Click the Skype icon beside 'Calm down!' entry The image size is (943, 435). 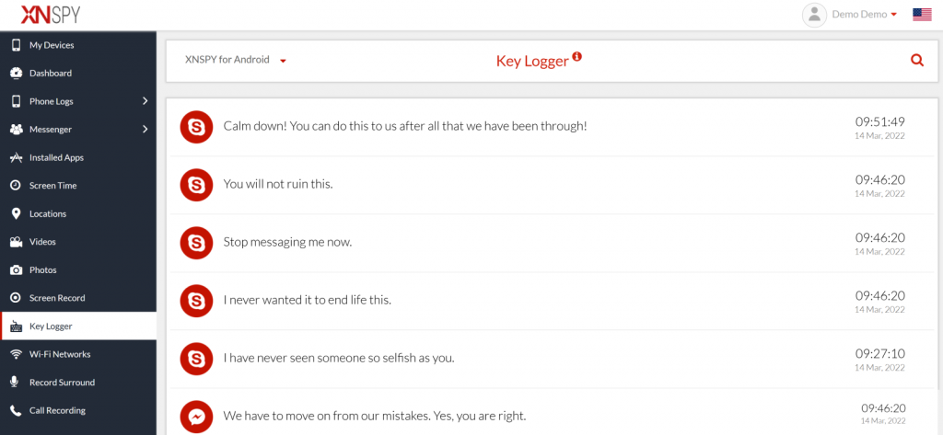coord(196,126)
